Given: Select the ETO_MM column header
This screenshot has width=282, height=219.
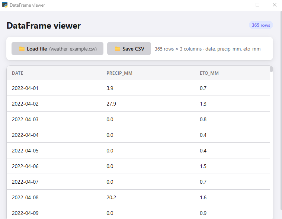Looking at the screenshot, I should point(209,73).
